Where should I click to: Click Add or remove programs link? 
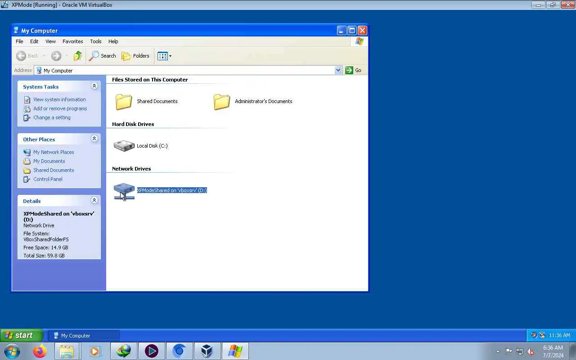60,108
